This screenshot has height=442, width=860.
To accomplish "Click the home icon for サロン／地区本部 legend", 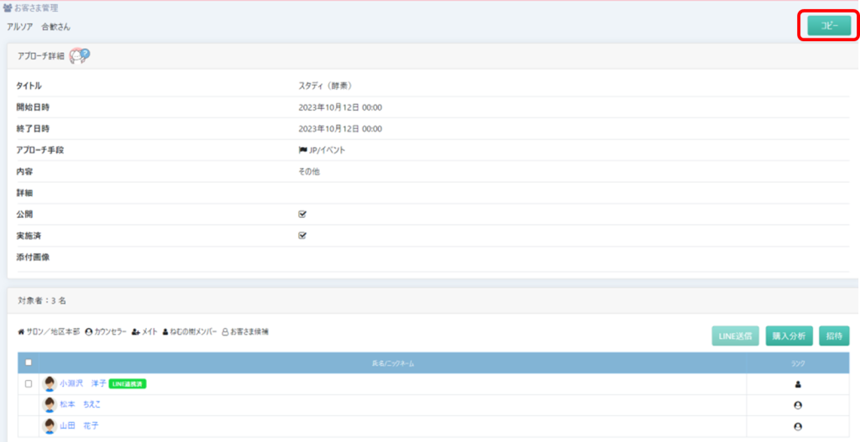I will click(x=21, y=332).
